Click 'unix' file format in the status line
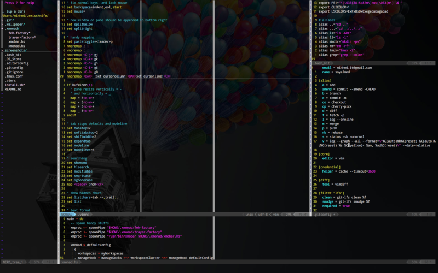438x273 pixels. click(249, 215)
